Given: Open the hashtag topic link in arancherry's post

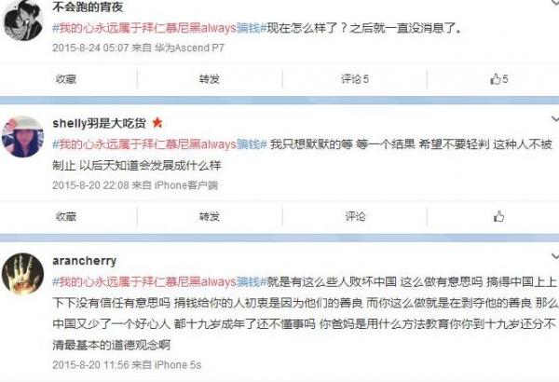Looking at the screenshot, I should coord(159,281).
